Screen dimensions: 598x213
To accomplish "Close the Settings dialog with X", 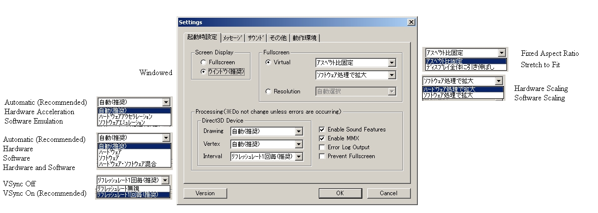I will (x=411, y=22).
